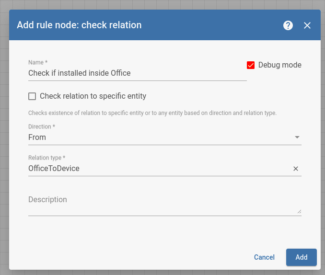Image resolution: width=325 pixels, height=275 pixels.
Task: Click the Check relation to specific entity label
Action: (93, 96)
